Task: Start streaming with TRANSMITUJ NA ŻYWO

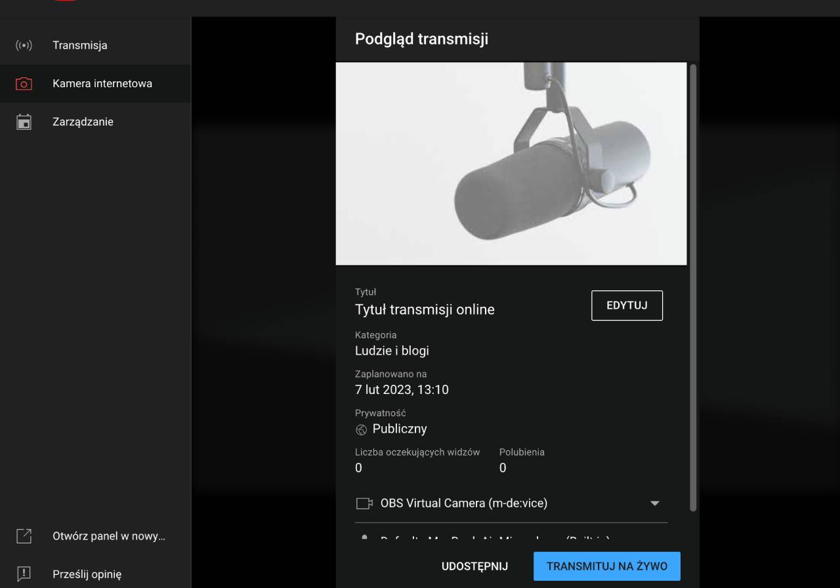Action: (606, 566)
